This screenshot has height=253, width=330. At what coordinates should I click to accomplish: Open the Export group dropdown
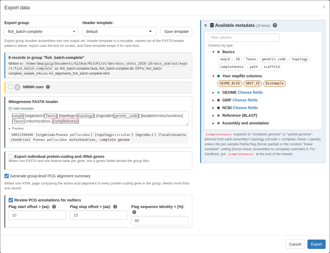pyautogui.click(x=42, y=32)
